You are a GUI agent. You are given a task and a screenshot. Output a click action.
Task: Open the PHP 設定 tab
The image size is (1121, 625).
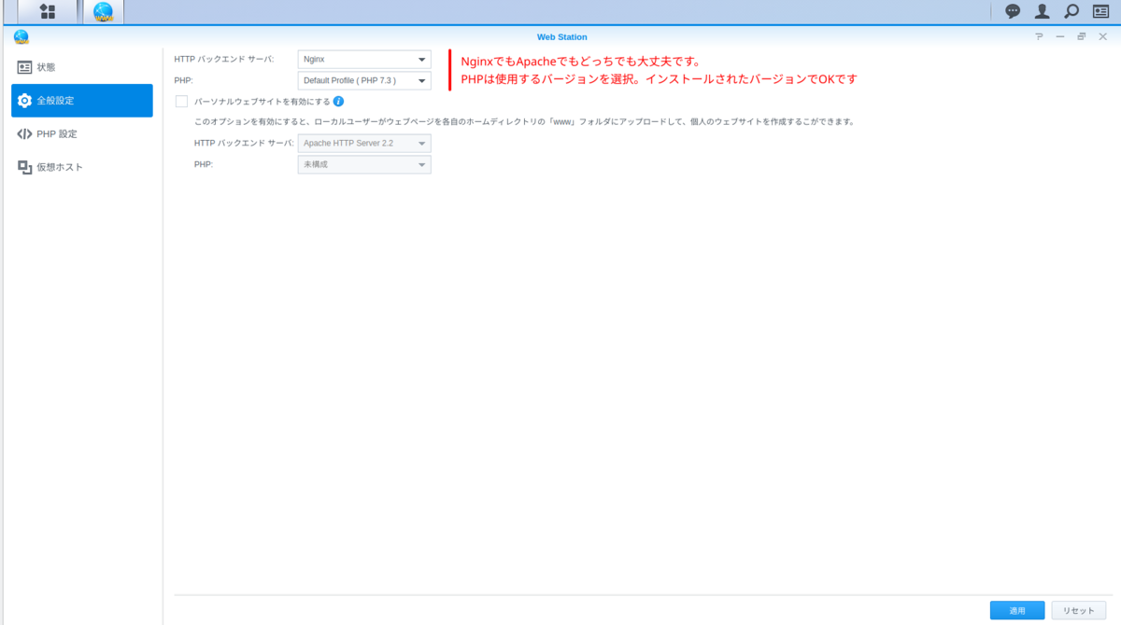[82, 133]
